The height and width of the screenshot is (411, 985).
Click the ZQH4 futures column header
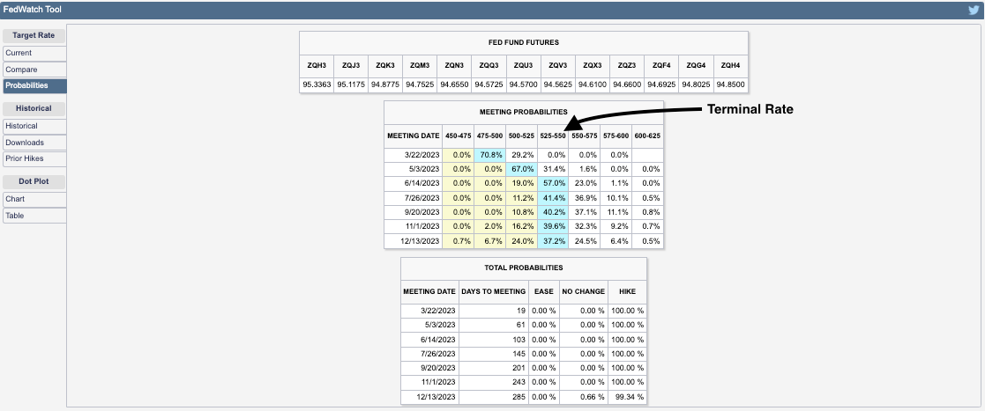730,65
